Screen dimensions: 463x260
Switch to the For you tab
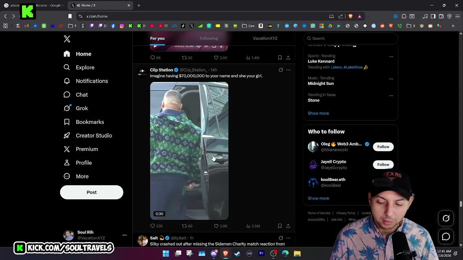pos(157,38)
